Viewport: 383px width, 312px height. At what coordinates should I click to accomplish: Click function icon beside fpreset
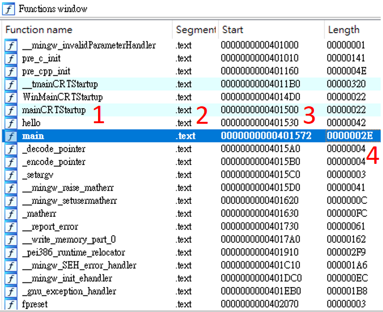11,304
